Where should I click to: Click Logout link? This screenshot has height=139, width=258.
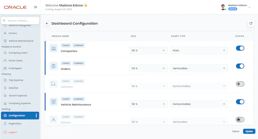13,132
